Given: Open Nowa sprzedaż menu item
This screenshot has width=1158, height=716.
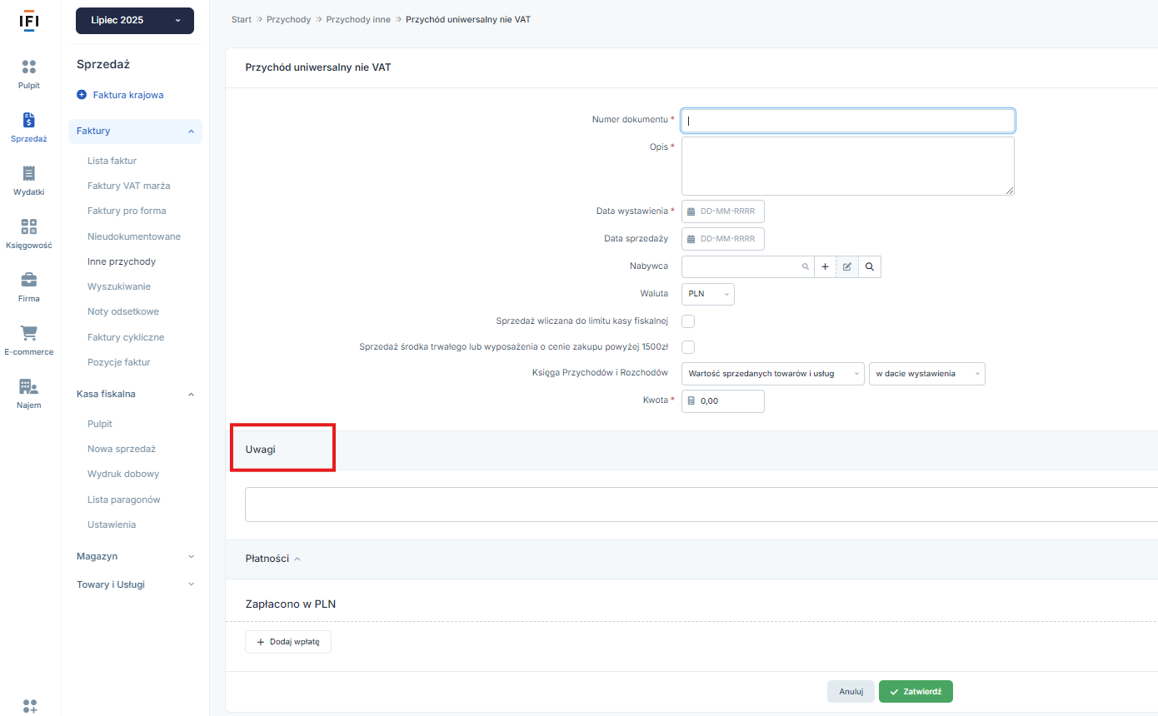Looking at the screenshot, I should click(122, 449).
